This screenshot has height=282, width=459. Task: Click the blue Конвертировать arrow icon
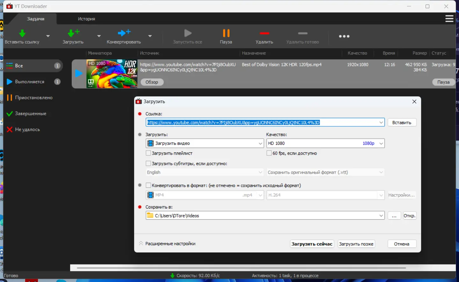pos(124,32)
